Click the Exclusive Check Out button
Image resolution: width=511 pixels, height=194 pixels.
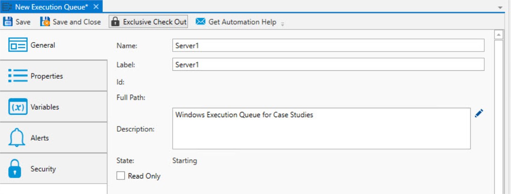point(148,22)
